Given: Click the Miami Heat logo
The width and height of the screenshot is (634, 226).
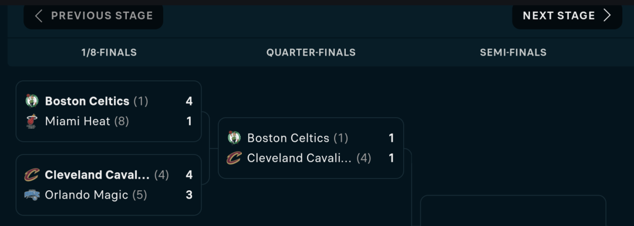Looking at the screenshot, I should pos(32,121).
